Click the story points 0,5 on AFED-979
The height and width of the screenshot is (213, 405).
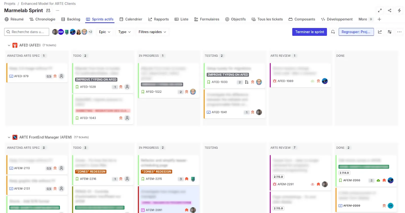(x=49, y=76)
